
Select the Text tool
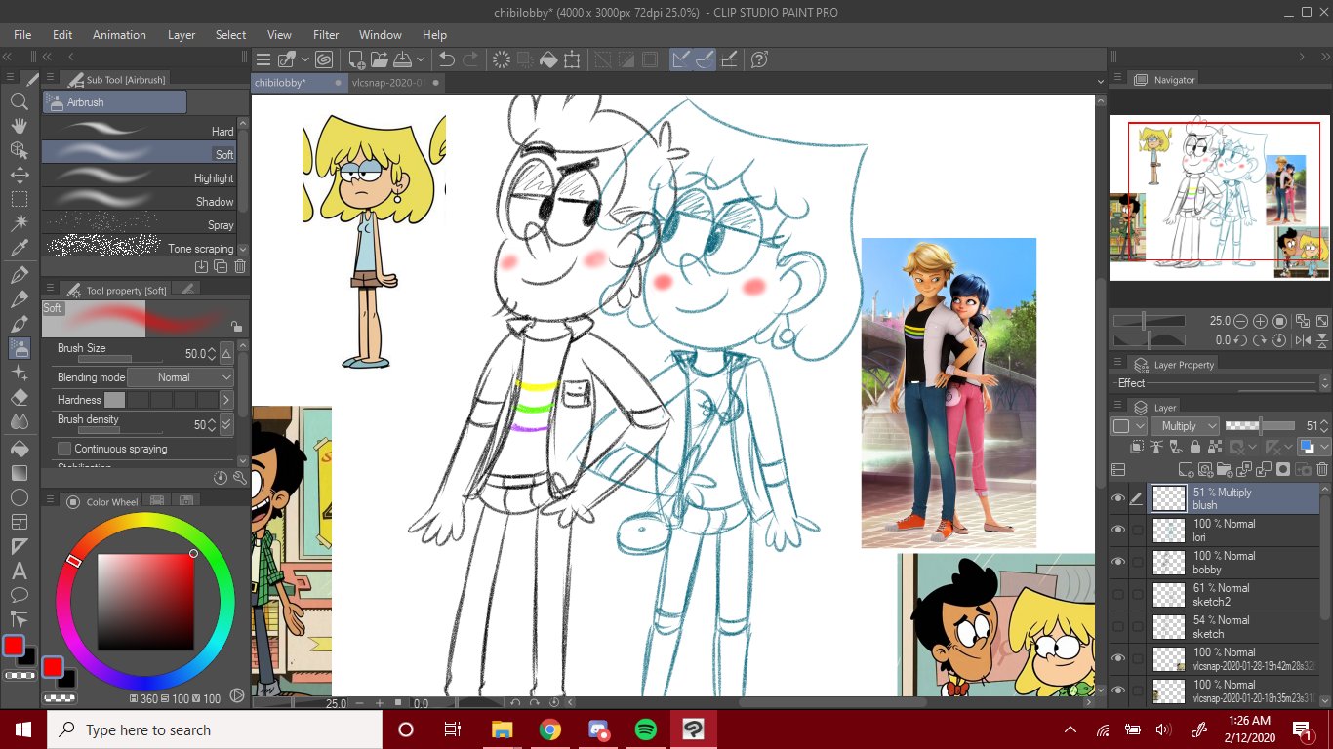tap(19, 571)
